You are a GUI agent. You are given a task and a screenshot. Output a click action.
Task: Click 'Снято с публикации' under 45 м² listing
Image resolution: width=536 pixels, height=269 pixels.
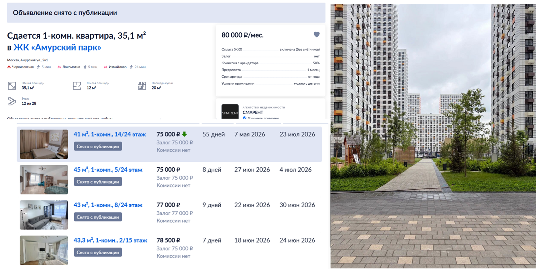[98, 182]
